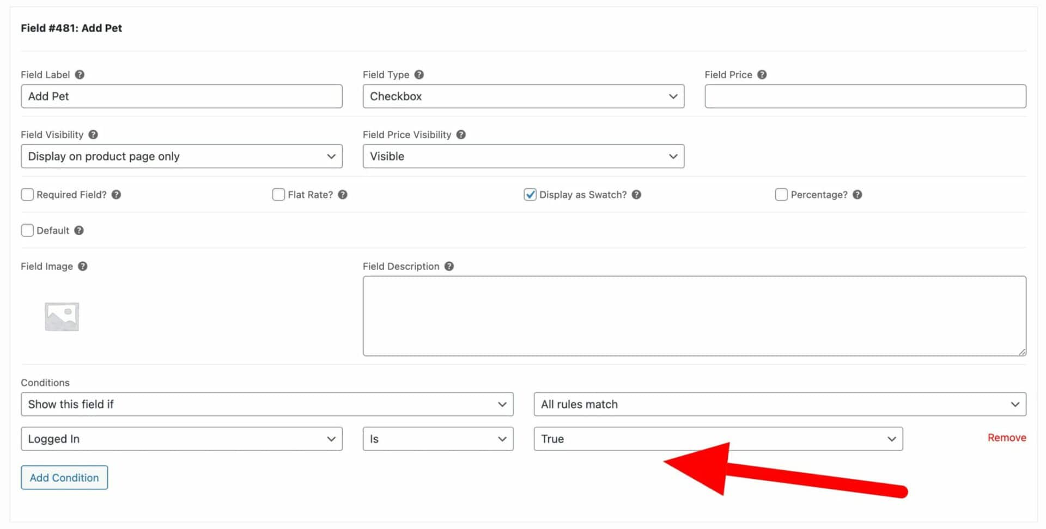Image resolution: width=1046 pixels, height=529 pixels.
Task: Click the Add Condition button
Action: (64, 478)
